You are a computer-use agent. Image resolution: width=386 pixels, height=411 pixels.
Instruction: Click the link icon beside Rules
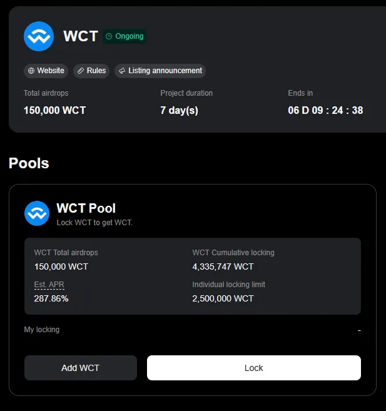point(80,71)
